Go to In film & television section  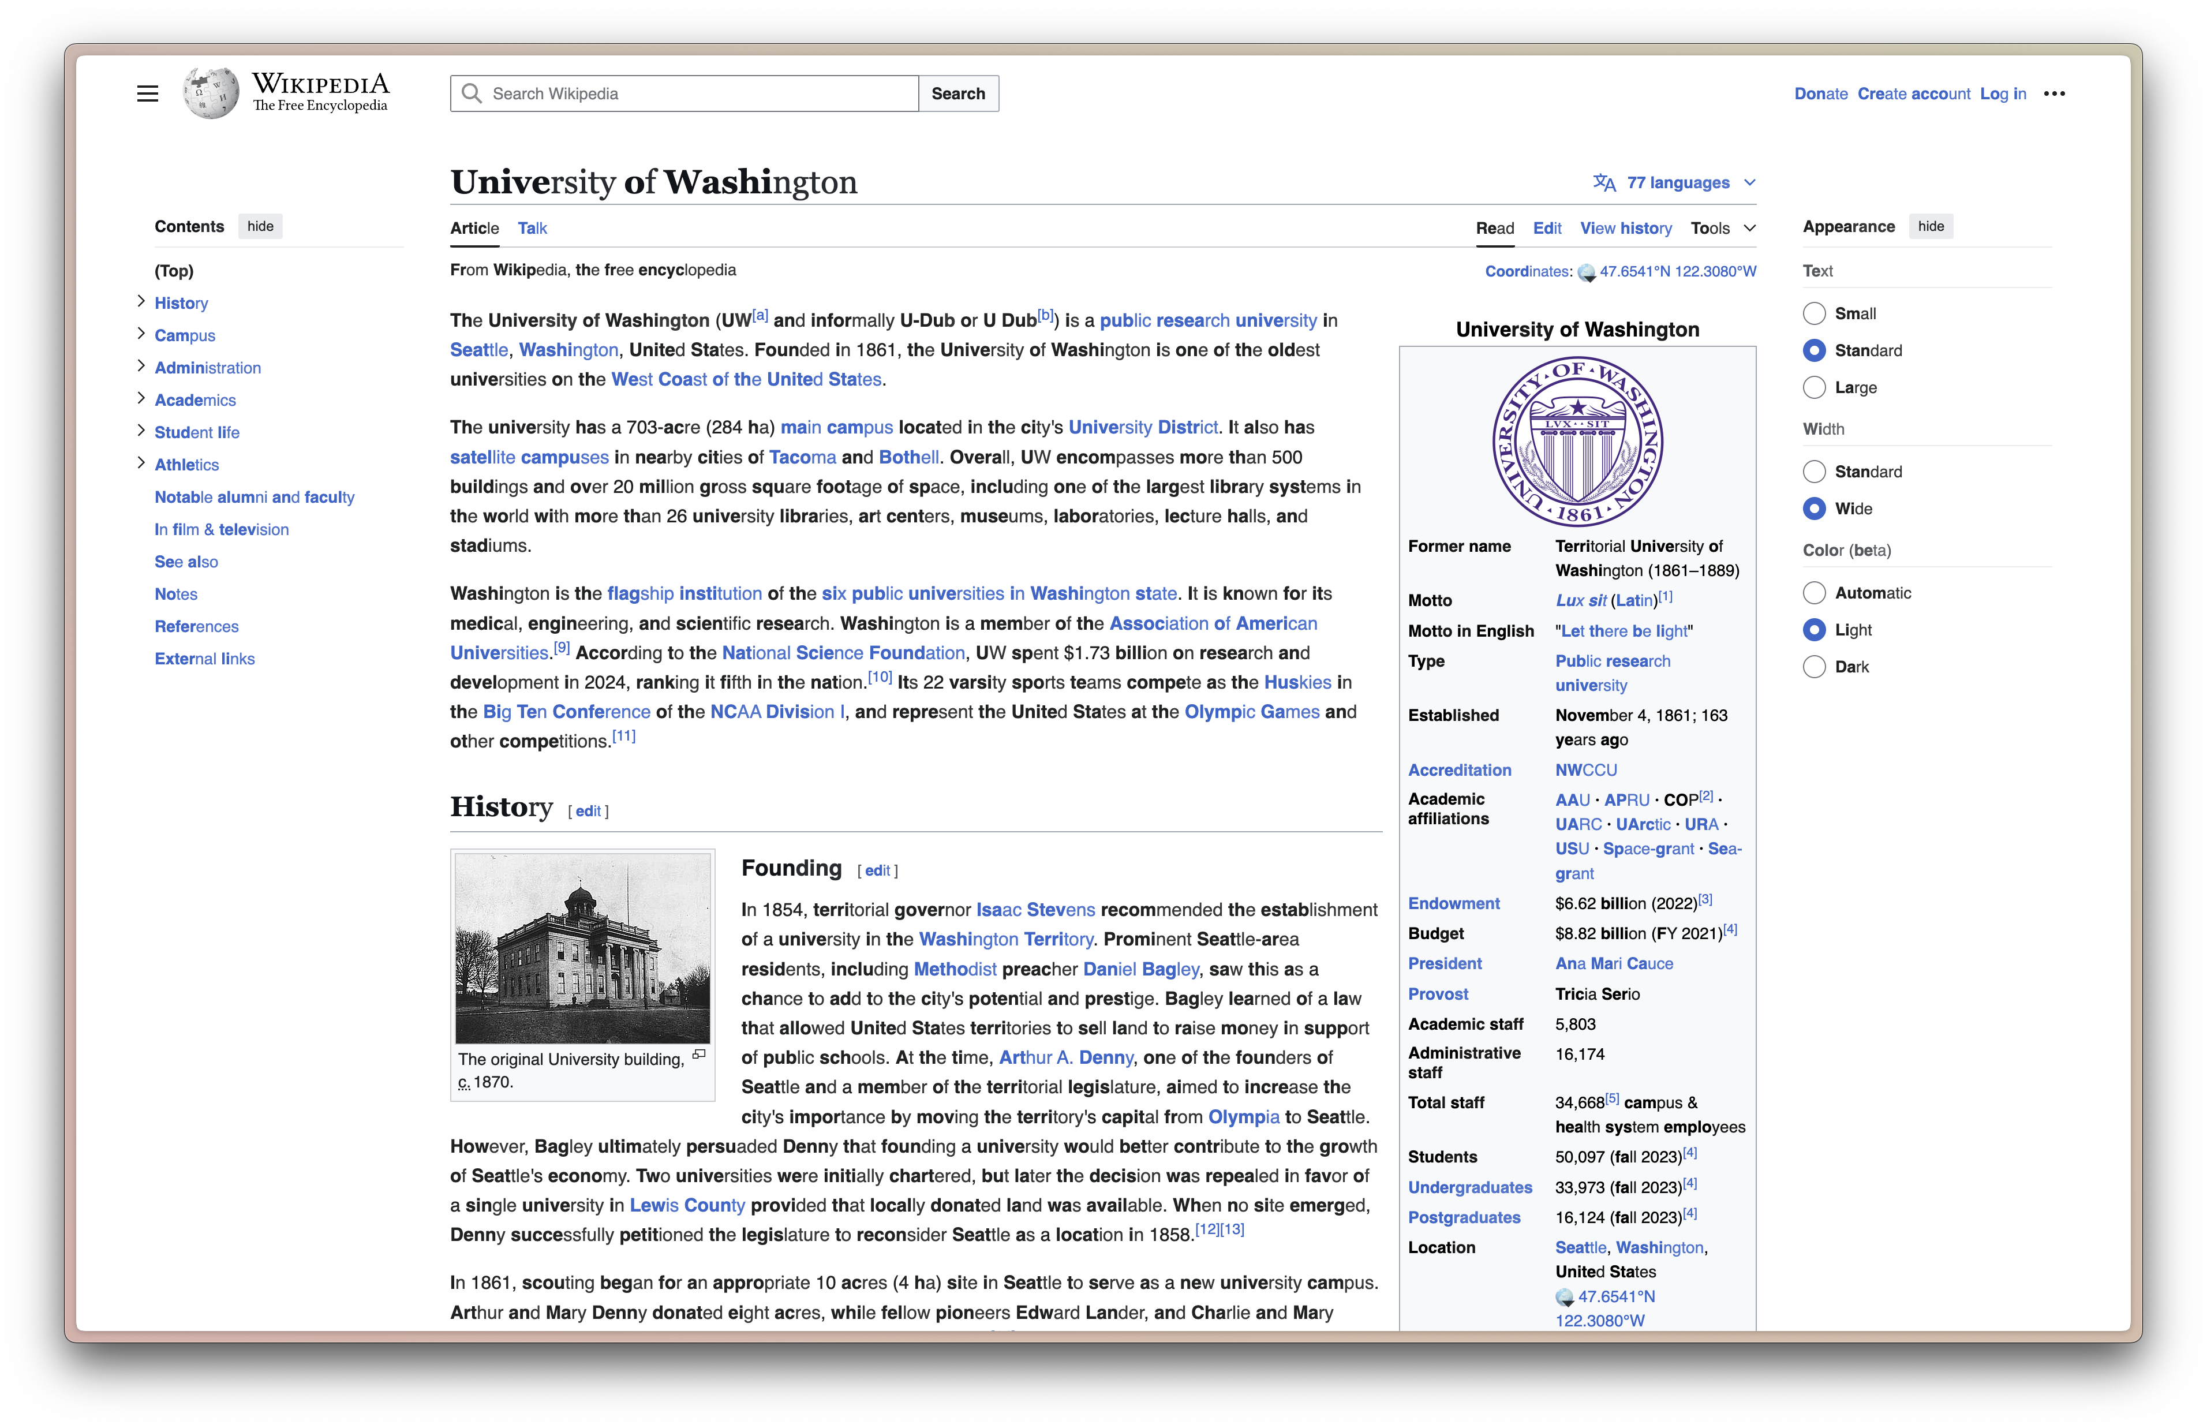click(x=222, y=529)
